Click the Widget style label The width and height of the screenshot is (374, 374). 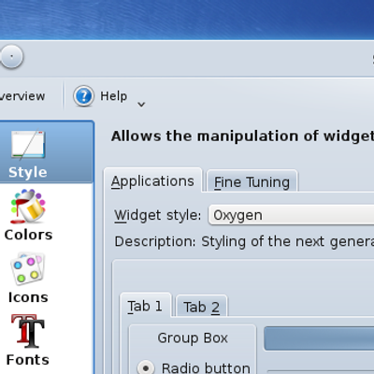pyautogui.click(x=158, y=215)
